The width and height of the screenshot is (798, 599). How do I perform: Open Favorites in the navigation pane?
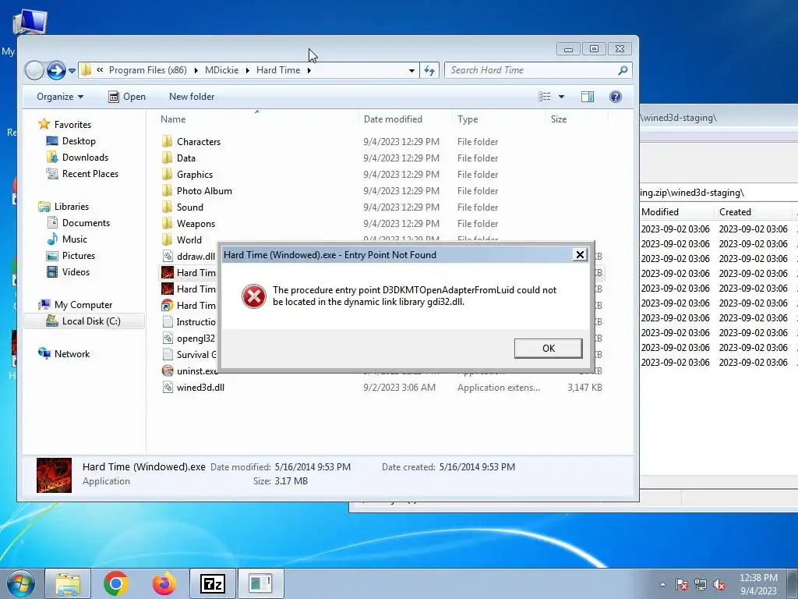(x=72, y=124)
